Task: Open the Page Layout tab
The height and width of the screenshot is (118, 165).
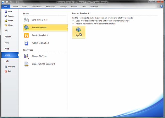Action: pos(37,6)
